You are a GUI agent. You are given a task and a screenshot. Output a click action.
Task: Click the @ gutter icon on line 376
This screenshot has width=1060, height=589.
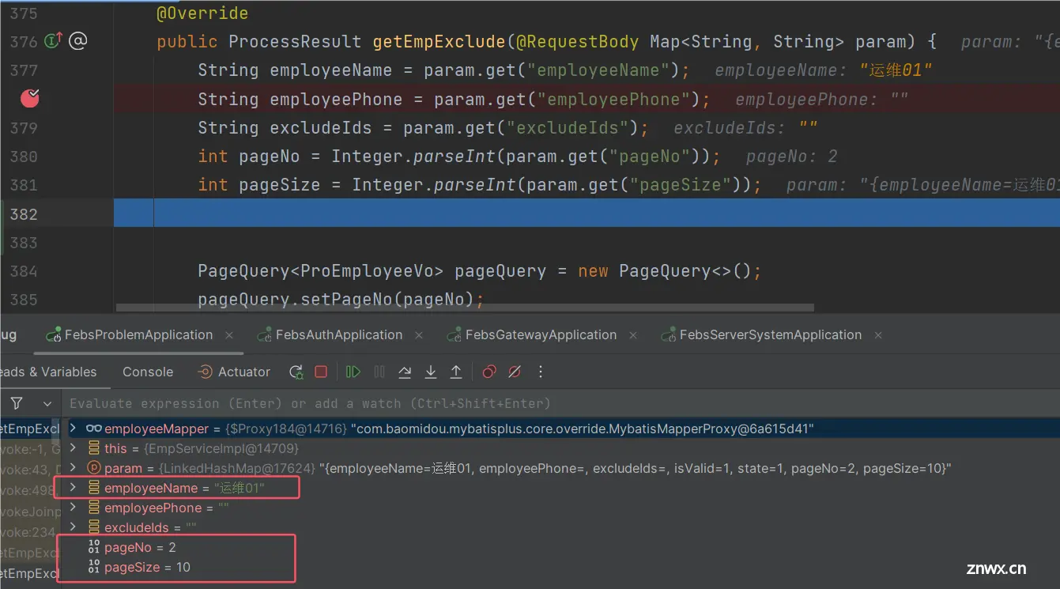77,41
